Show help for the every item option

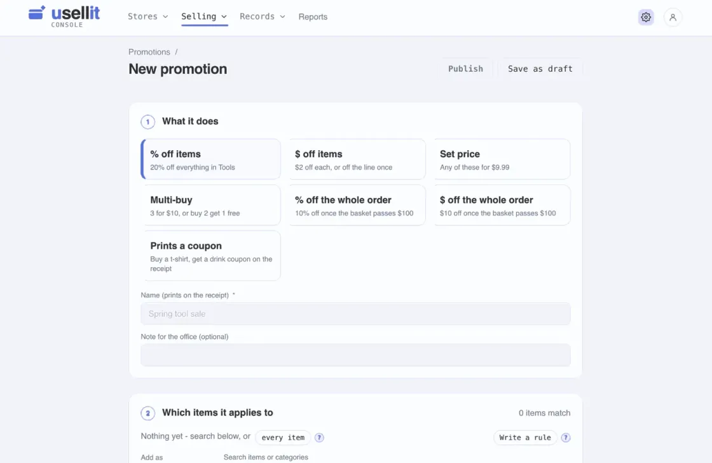click(319, 438)
